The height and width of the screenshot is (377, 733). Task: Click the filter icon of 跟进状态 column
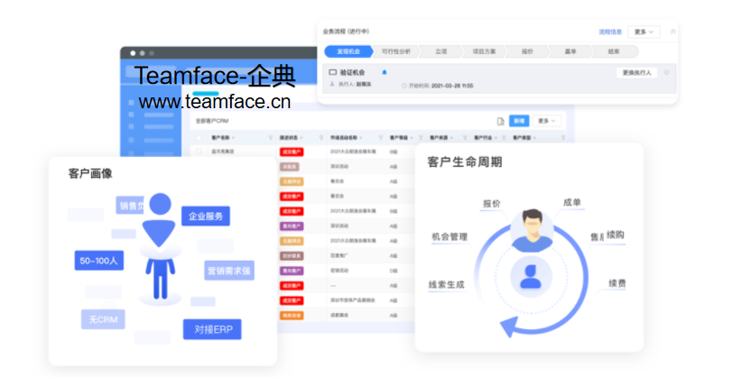click(320, 138)
